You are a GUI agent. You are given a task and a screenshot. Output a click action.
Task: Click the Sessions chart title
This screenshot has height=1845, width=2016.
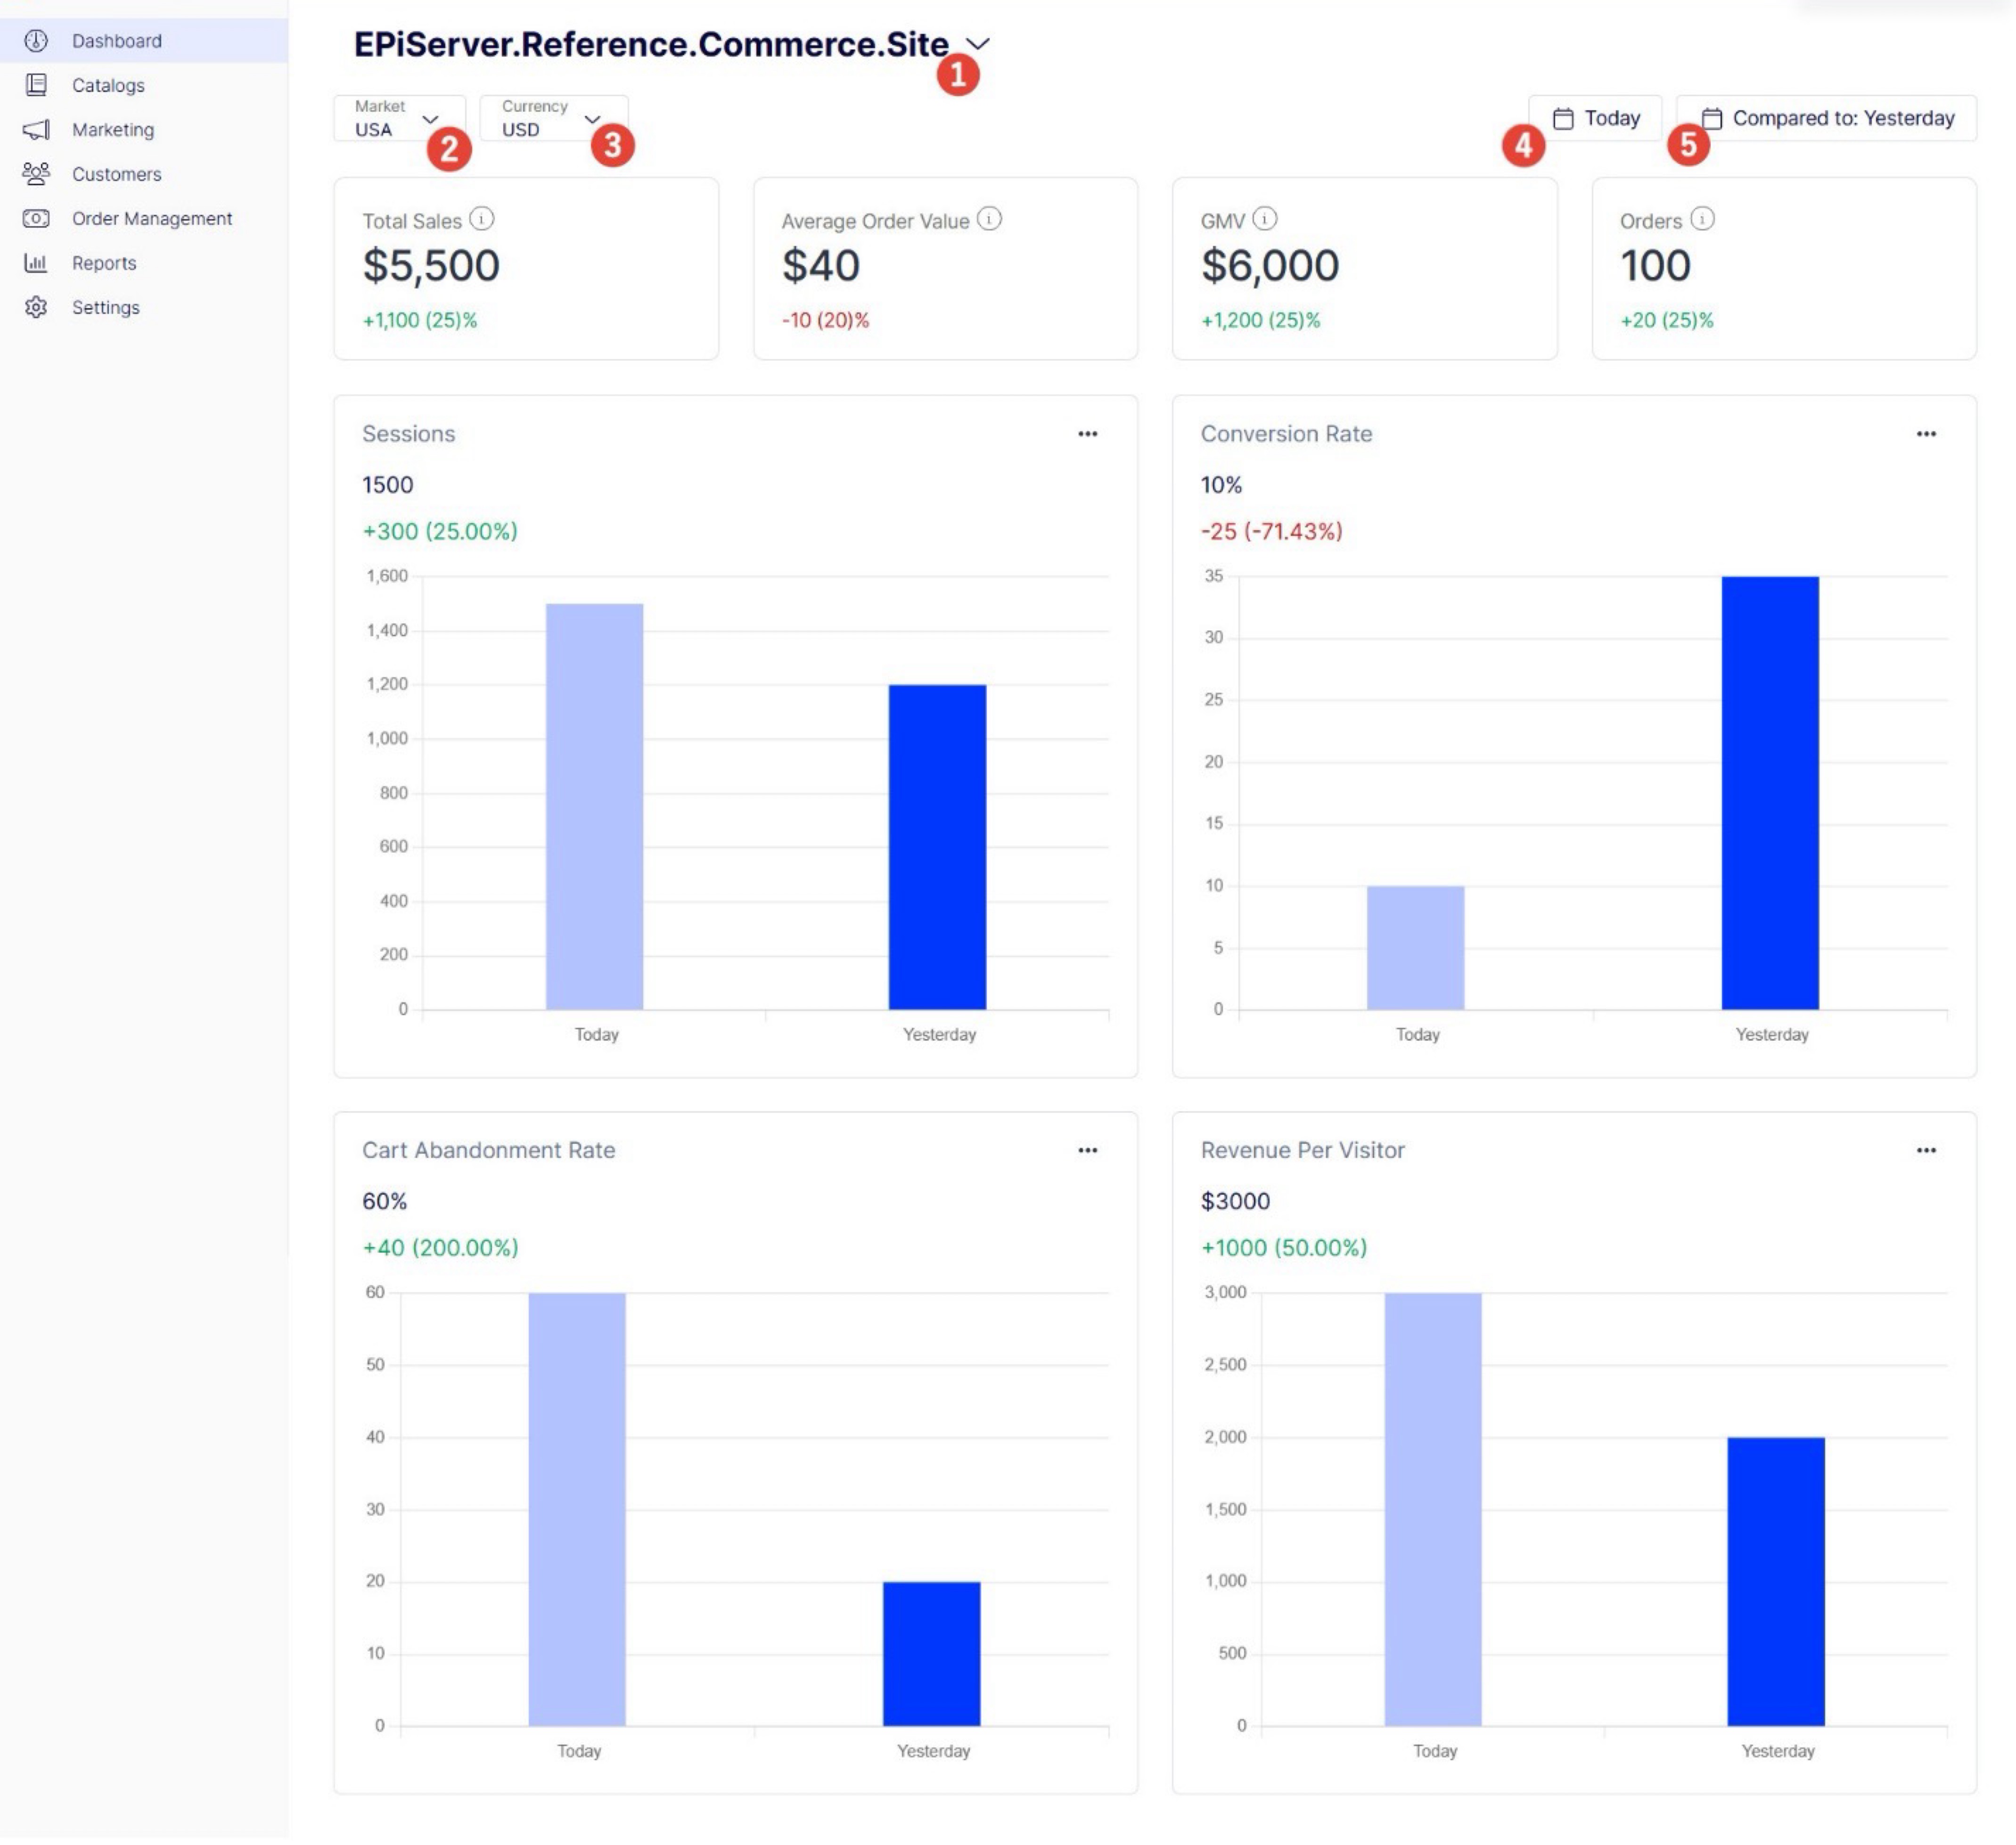click(x=409, y=434)
